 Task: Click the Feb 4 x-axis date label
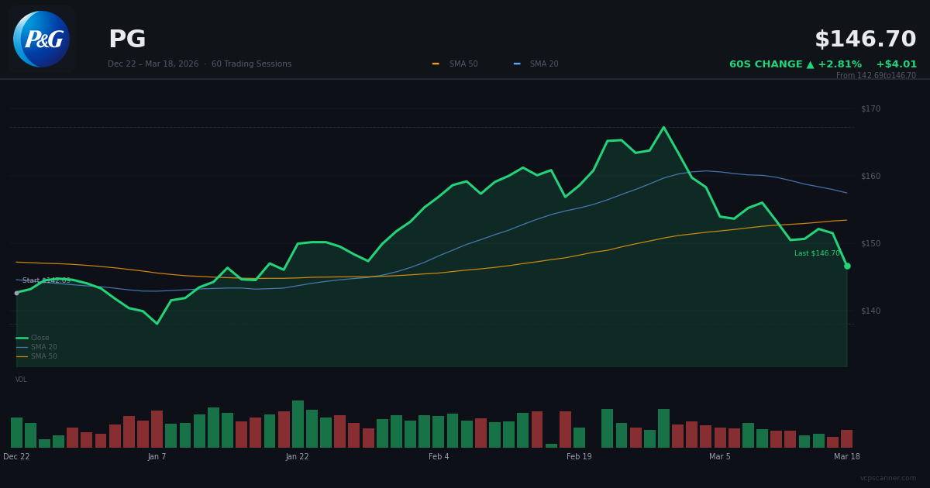click(x=439, y=457)
